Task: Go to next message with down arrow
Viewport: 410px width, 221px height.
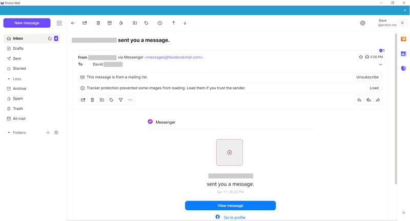Action: tap(185, 23)
